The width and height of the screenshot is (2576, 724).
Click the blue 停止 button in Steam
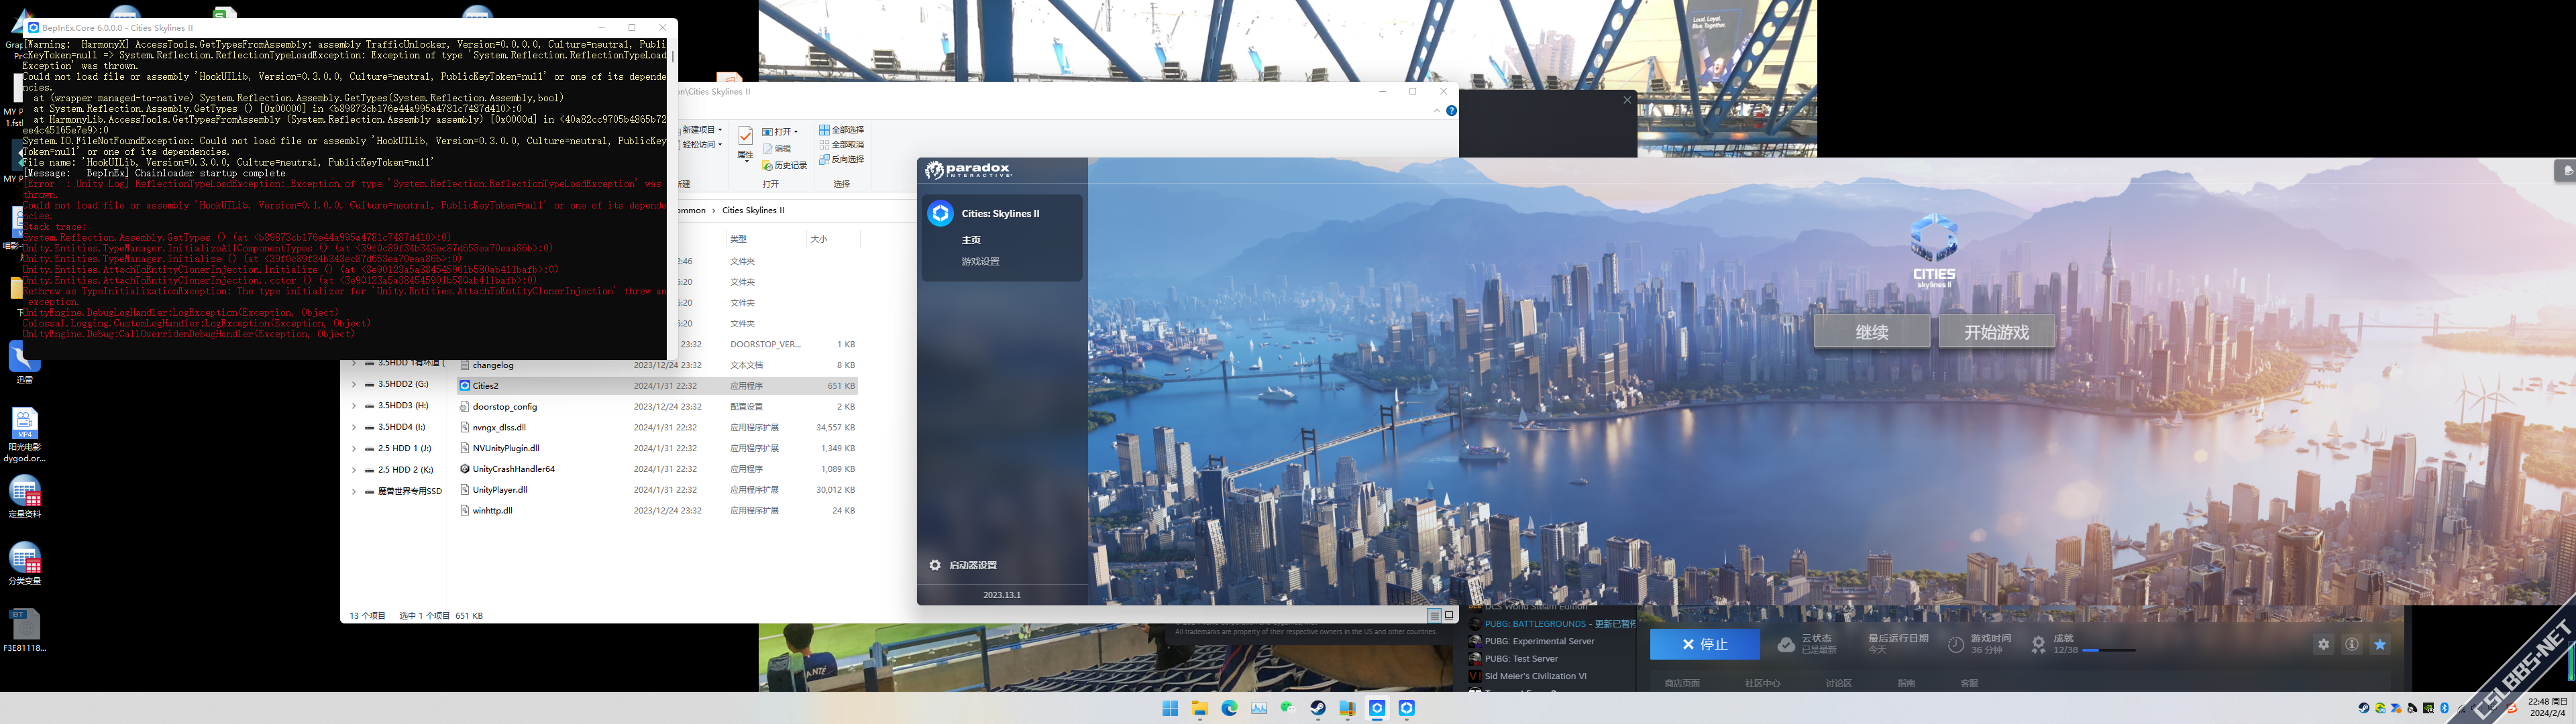pyautogui.click(x=1705, y=645)
